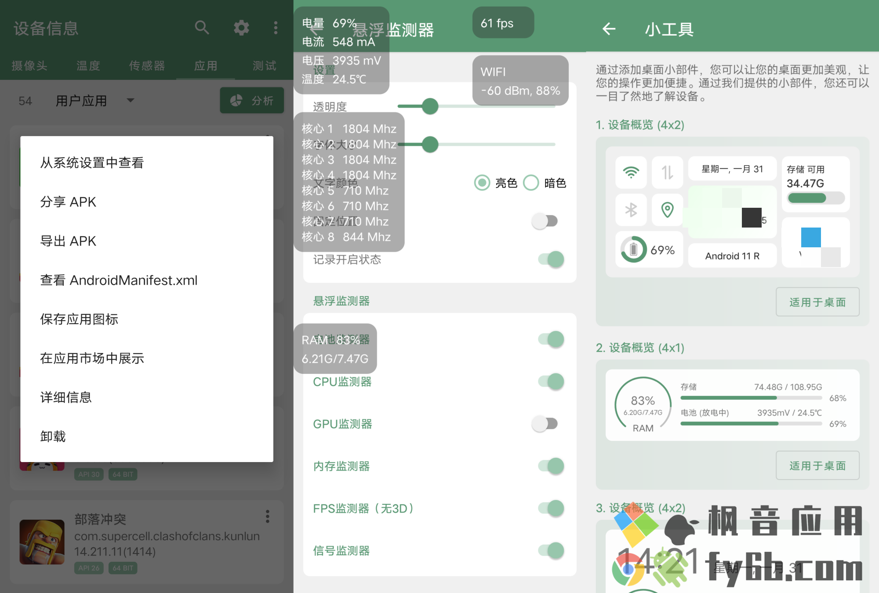879x593 pixels.
Task: Adjust the 透明度 transparency slider
Action: coord(476,106)
